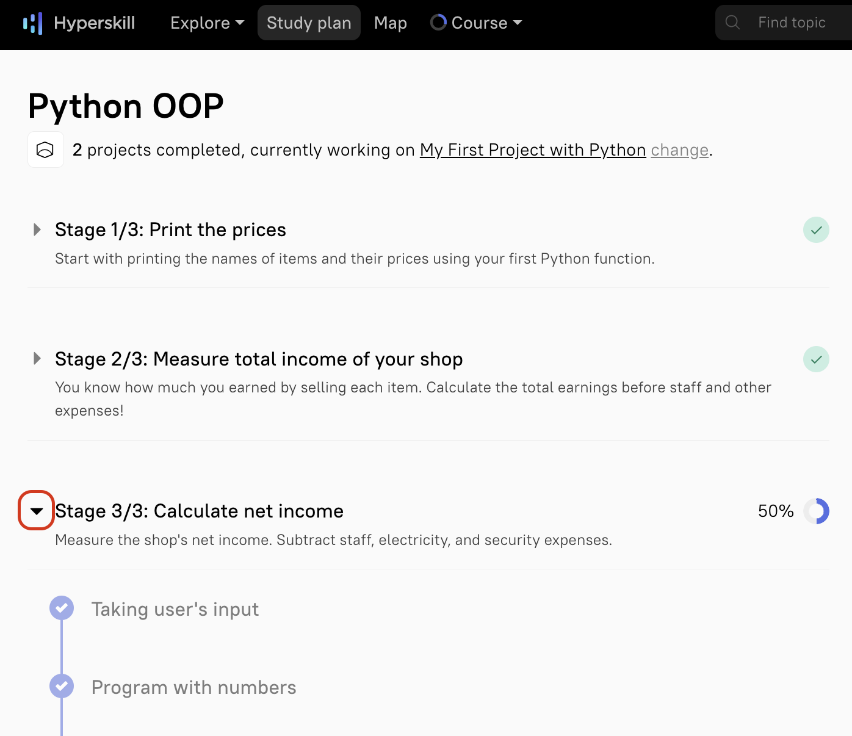Switch to the Study plan tab
This screenshot has height=736, width=852.
[x=309, y=23]
